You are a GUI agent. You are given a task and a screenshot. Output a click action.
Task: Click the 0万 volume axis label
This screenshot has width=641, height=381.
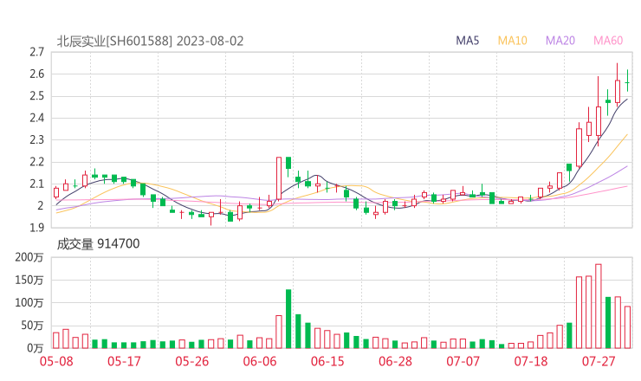click(x=36, y=348)
